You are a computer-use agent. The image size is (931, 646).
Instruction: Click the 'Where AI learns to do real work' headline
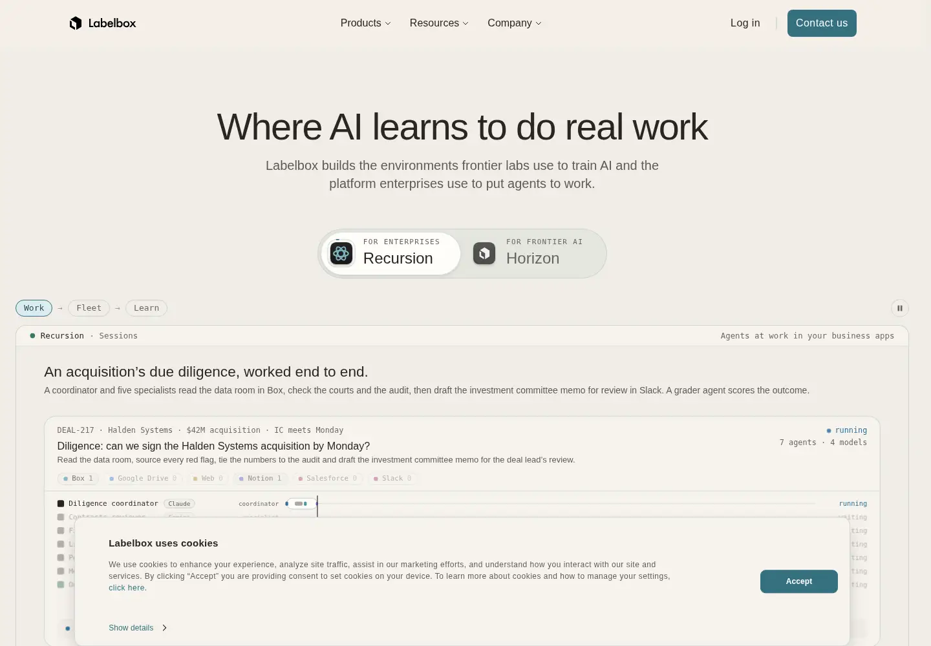pyautogui.click(x=462, y=127)
